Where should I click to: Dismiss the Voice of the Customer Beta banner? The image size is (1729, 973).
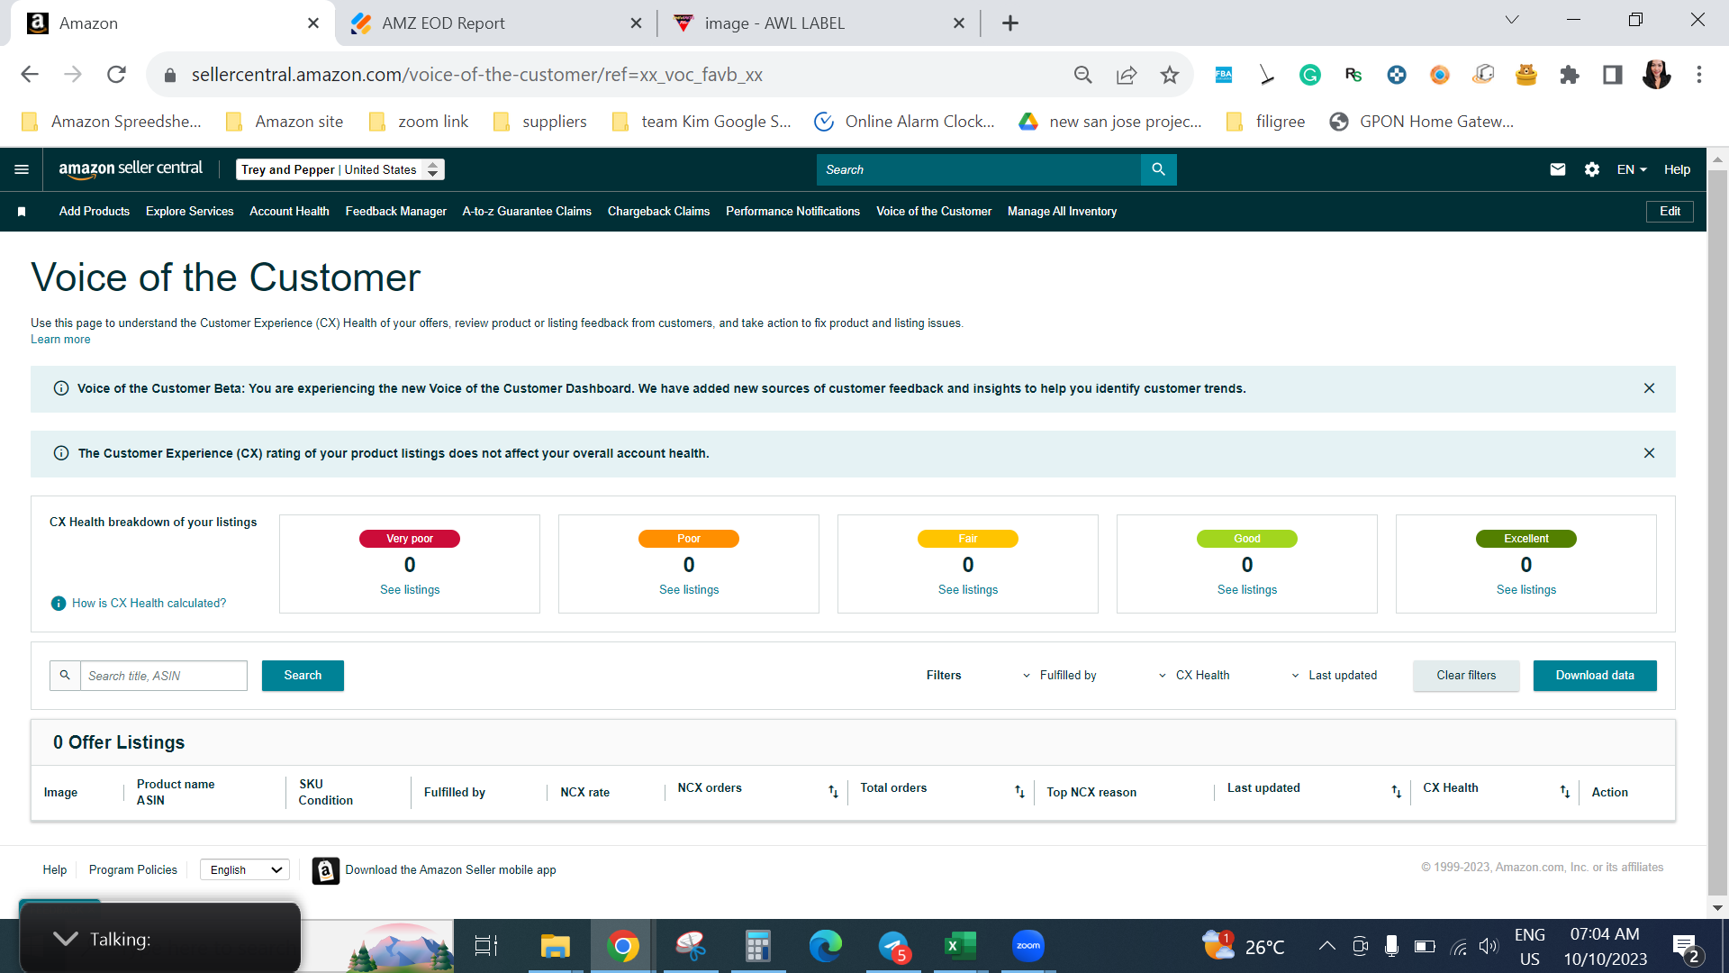[x=1649, y=388]
